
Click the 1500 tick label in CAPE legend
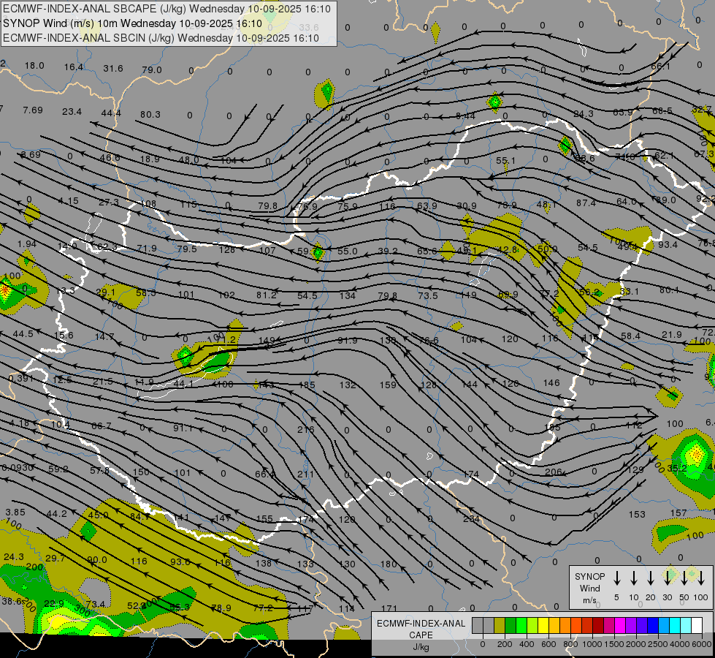(x=614, y=644)
